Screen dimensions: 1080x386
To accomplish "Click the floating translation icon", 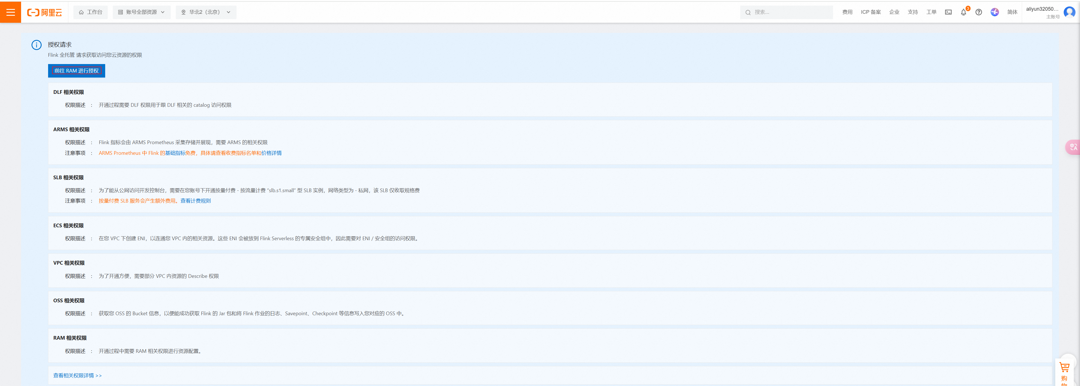I will pyautogui.click(x=1073, y=147).
